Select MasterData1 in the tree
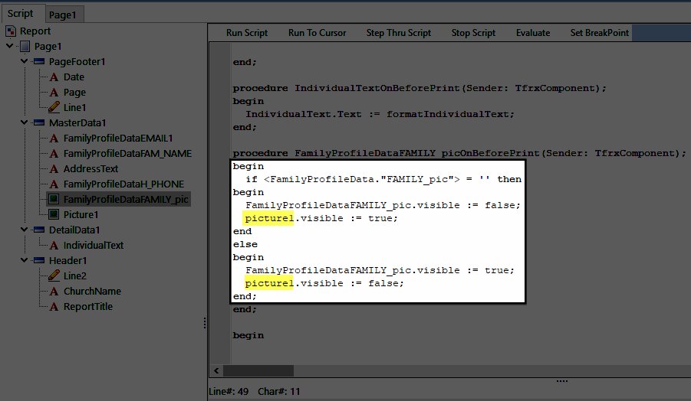Viewport: 691px width, 401px height. click(x=77, y=122)
